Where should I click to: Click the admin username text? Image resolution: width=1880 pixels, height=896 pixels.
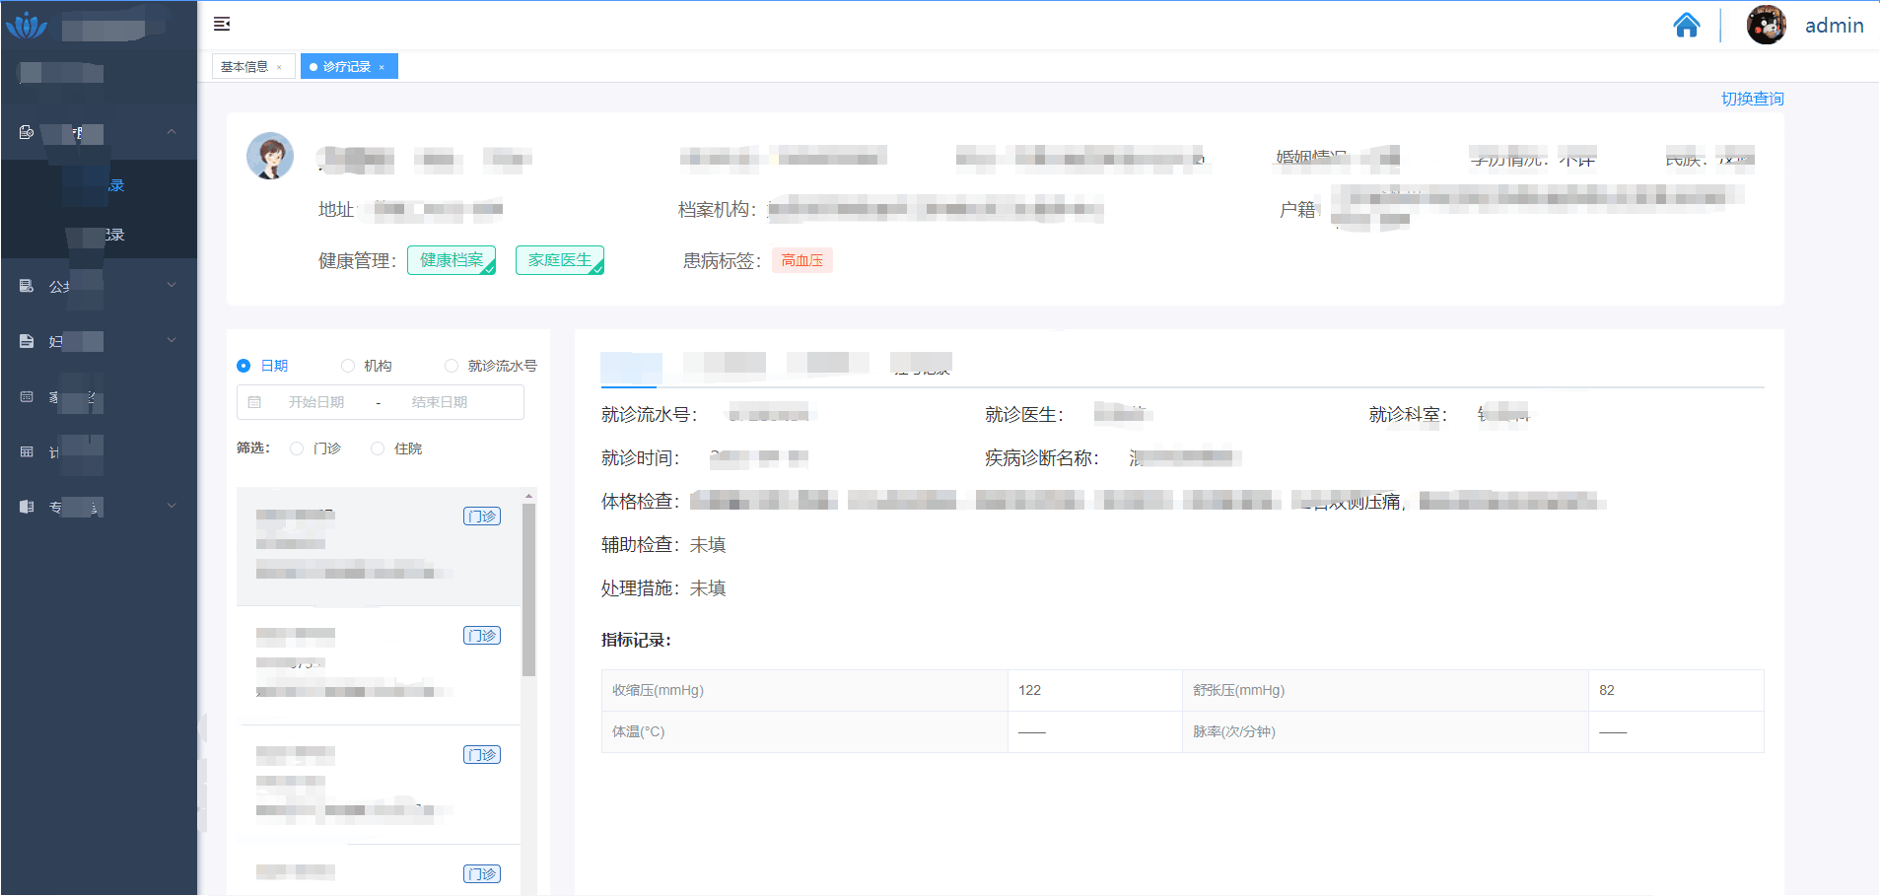pyautogui.click(x=1834, y=26)
